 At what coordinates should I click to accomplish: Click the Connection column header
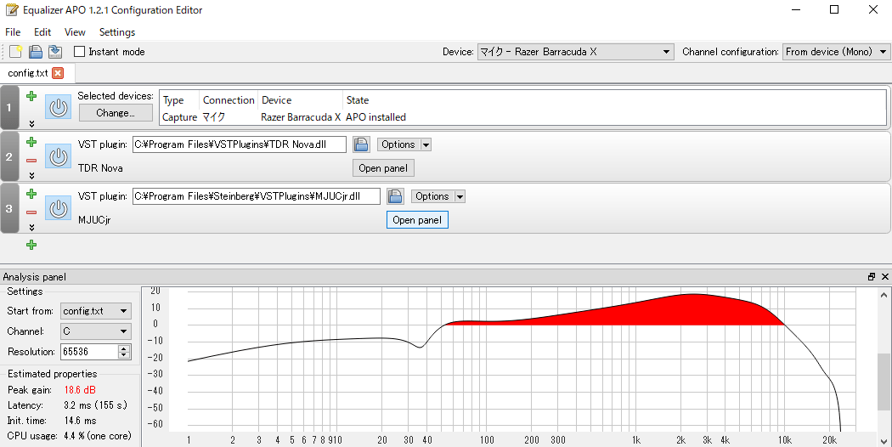tap(229, 100)
